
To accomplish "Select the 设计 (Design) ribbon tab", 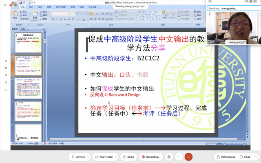I will tap(40, 7).
